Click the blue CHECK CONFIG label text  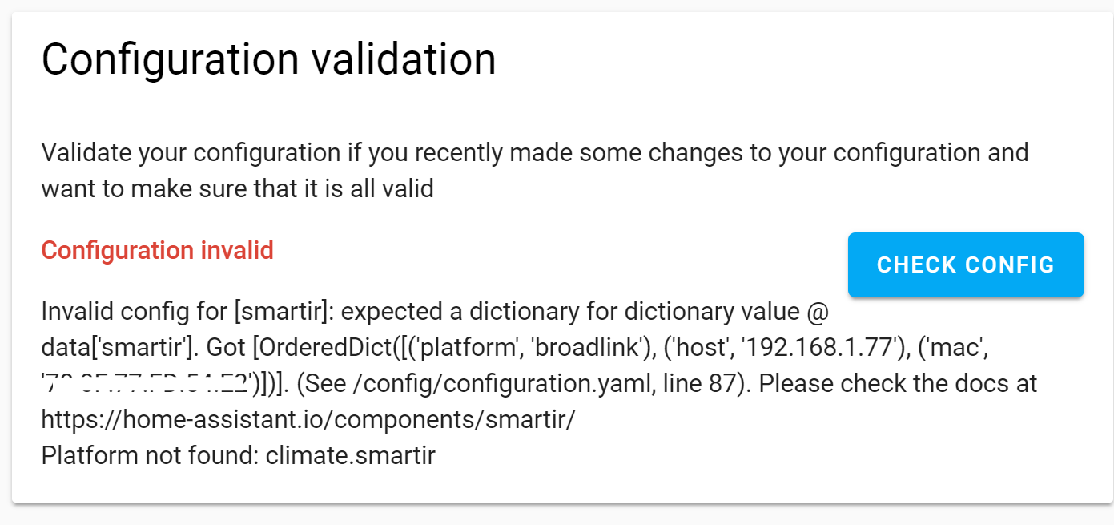(x=964, y=265)
